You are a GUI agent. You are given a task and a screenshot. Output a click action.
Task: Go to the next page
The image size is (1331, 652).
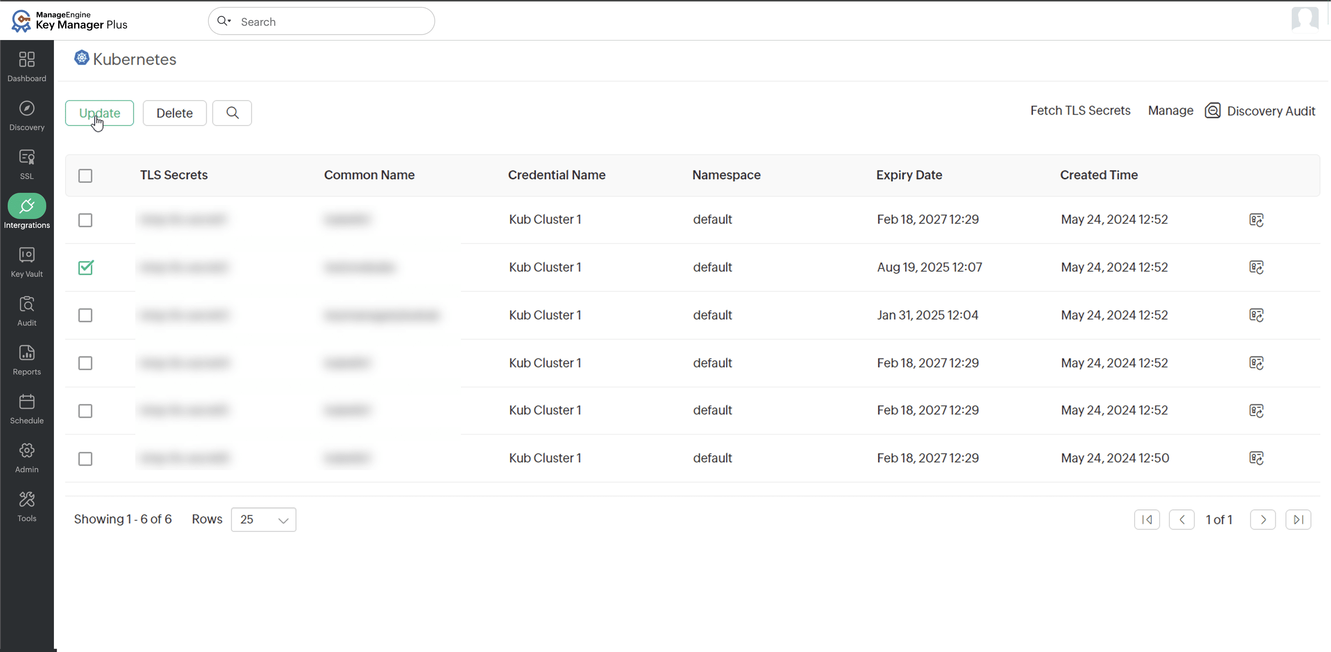pyautogui.click(x=1263, y=519)
